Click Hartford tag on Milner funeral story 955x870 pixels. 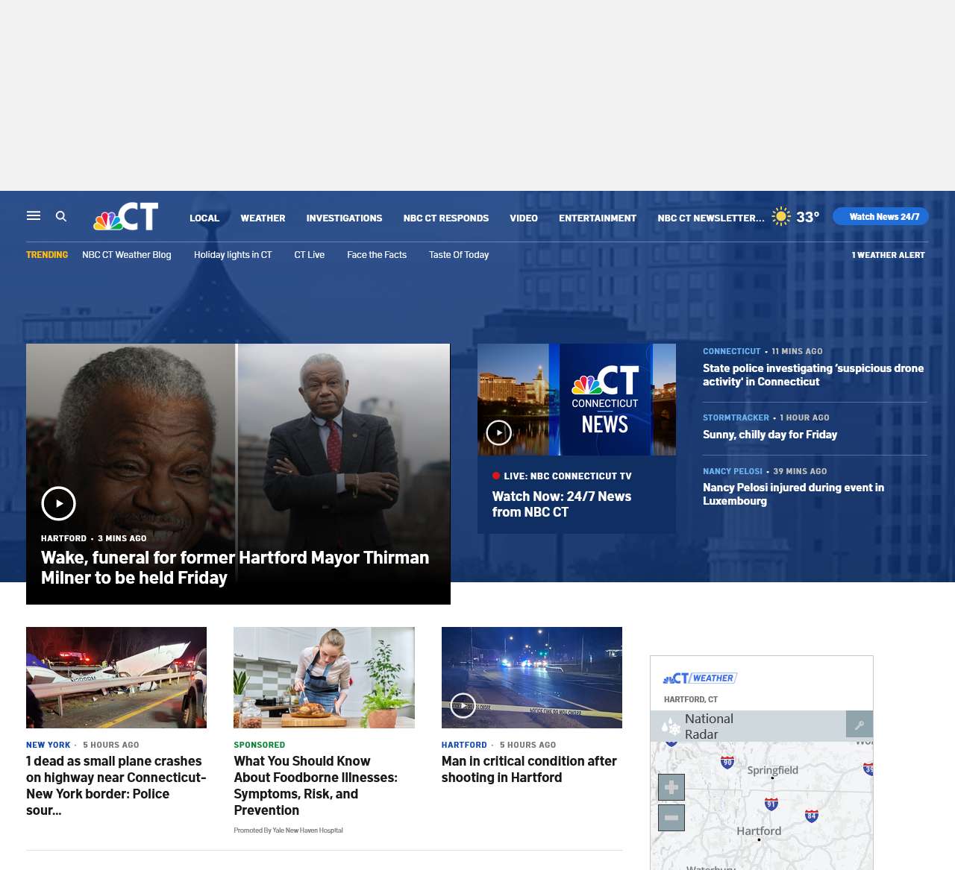tap(64, 538)
